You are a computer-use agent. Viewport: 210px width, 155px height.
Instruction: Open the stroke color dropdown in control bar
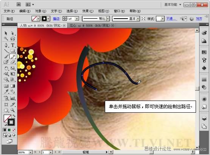tap(48, 19)
